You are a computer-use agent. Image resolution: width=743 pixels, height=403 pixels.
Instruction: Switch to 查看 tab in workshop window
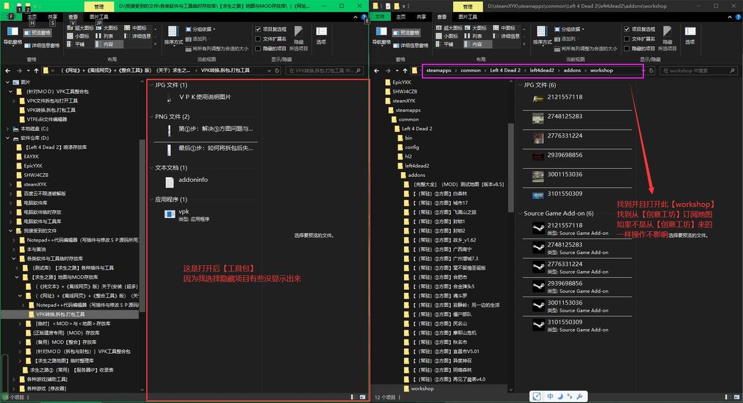pyautogui.click(x=442, y=17)
